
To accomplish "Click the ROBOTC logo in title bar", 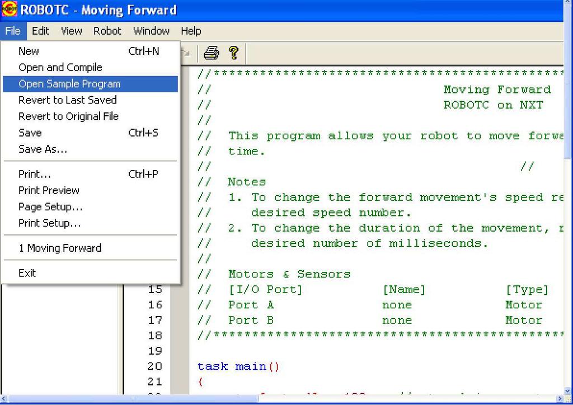I will click(x=9, y=9).
